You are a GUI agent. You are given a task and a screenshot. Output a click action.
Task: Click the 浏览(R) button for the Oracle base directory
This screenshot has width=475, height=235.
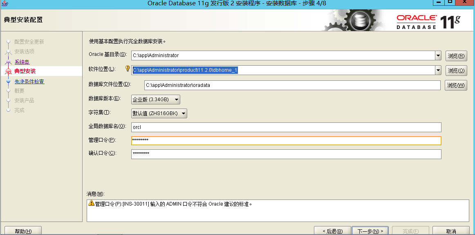pyautogui.click(x=456, y=55)
